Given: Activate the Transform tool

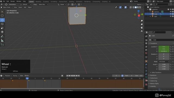Looking at the screenshot, I should 2,32.
